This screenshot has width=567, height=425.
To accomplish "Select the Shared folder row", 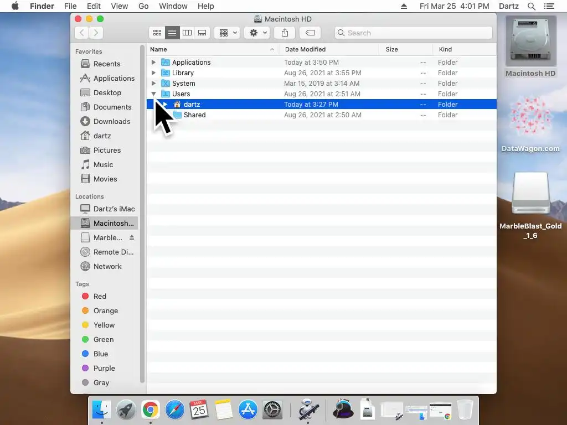I will (x=322, y=115).
